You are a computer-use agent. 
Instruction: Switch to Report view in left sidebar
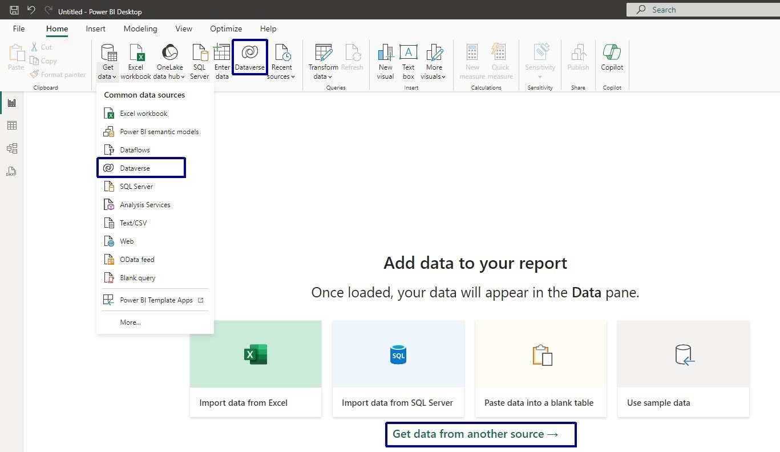click(x=11, y=103)
